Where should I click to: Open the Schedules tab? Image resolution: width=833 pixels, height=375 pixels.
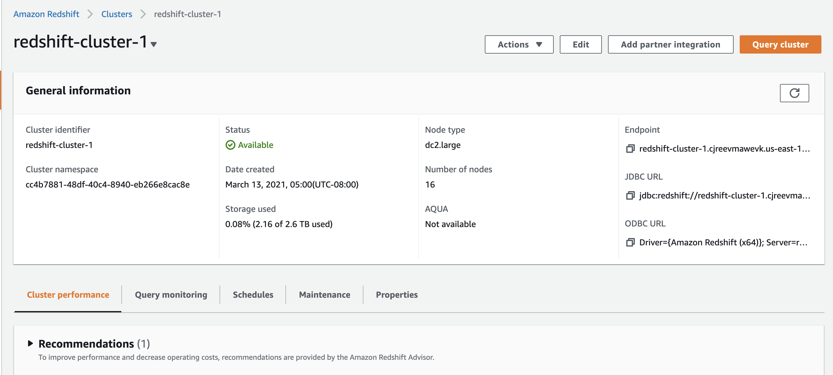(x=253, y=295)
